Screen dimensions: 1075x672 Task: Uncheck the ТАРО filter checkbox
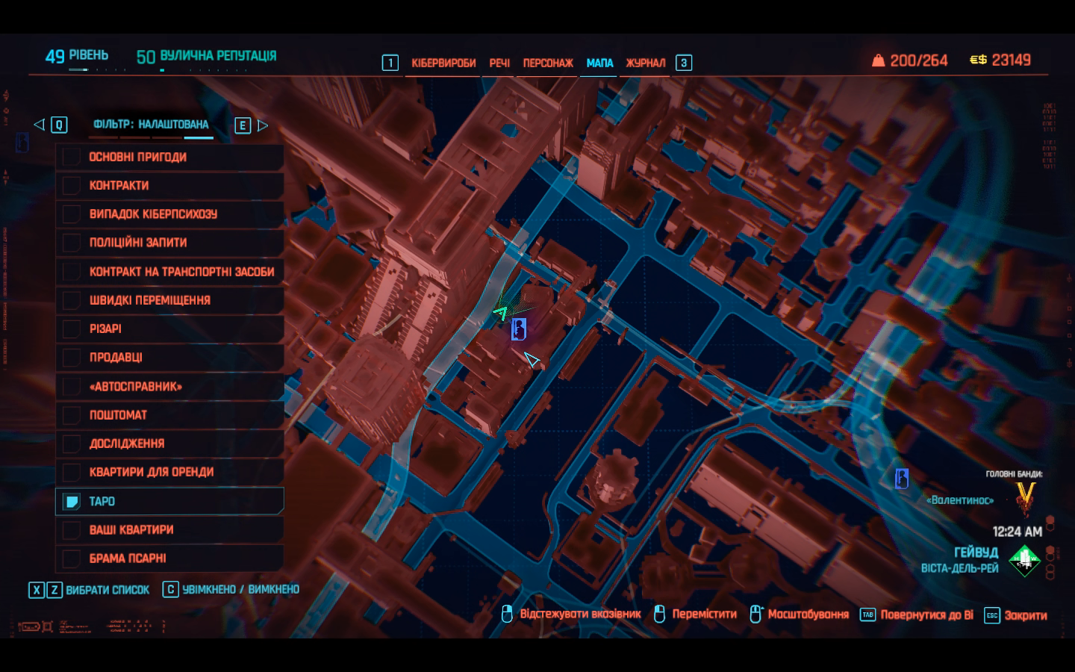click(72, 501)
